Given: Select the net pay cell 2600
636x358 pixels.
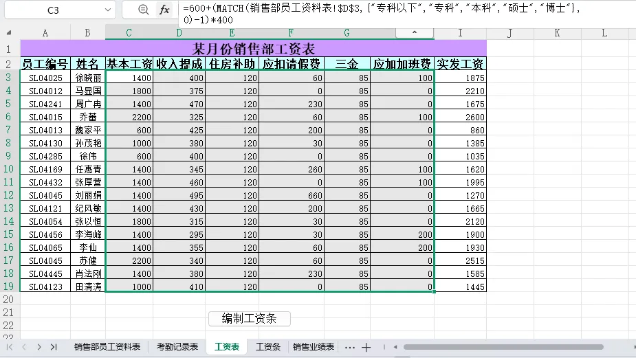Looking at the screenshot, I should tap(461, 117).
